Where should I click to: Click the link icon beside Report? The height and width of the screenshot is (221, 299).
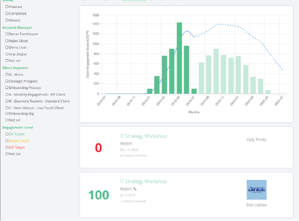click(135, 189)
